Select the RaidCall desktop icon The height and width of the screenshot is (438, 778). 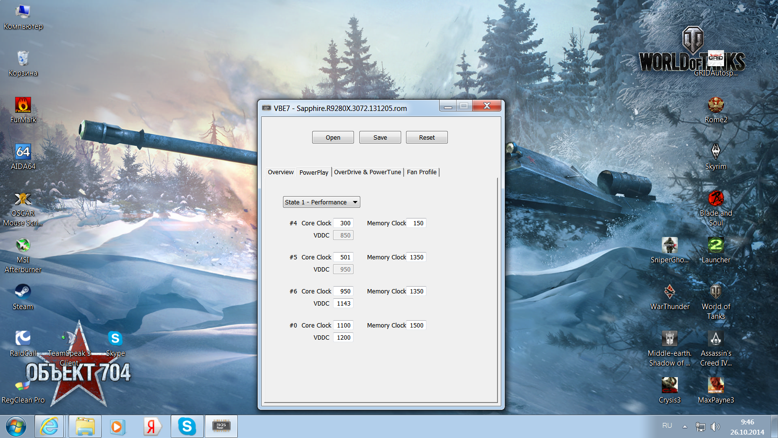click(23, 344)
